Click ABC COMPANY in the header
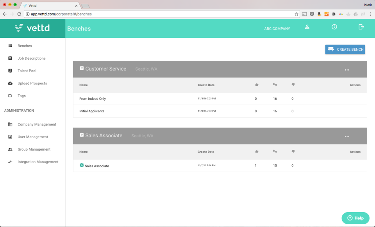375x227 pixels. pyautogui.click(x=277, y=28)
